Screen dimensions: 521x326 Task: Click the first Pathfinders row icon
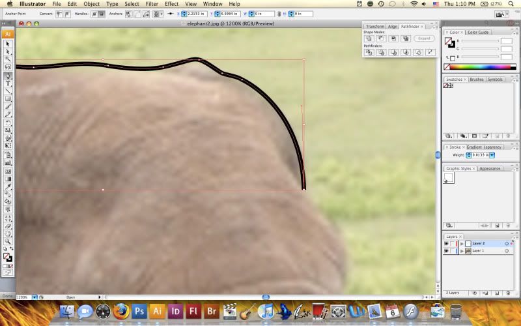coord(369,52)
